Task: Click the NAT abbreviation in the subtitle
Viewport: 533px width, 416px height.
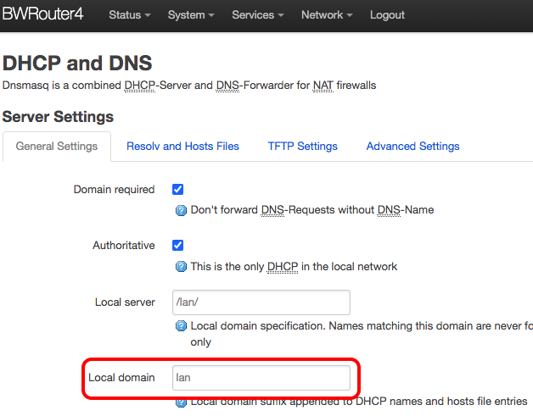Action: pyautogui.click(x=323, y=86)
